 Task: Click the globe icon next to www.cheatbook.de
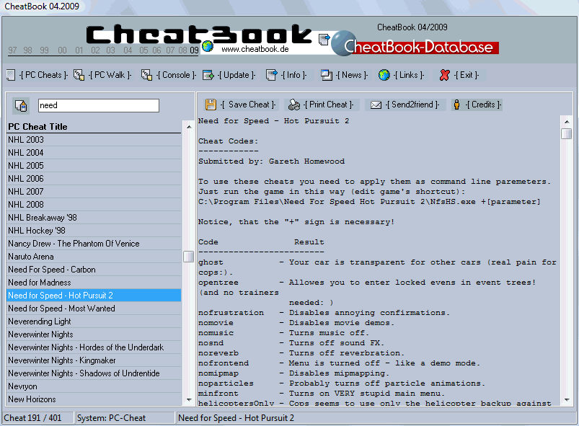pos(208,46)
